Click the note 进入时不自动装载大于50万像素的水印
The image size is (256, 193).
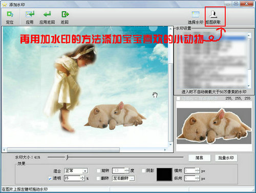pos(214,92)
